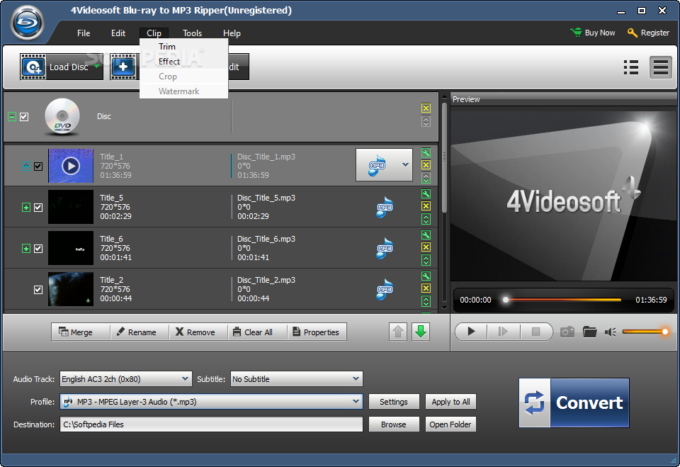Adjust the volume slider
This screenshot has height=467, width=680.
(645, 332)
